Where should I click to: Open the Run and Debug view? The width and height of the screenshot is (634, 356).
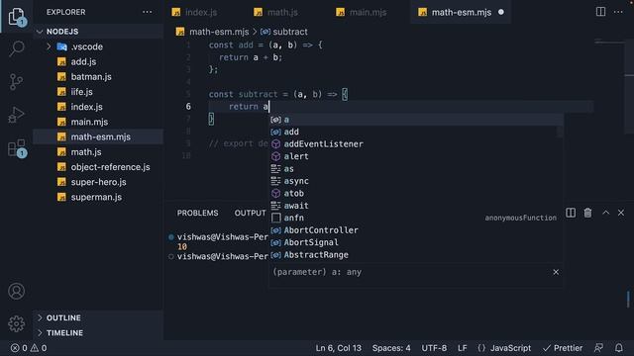coord(16,115)
